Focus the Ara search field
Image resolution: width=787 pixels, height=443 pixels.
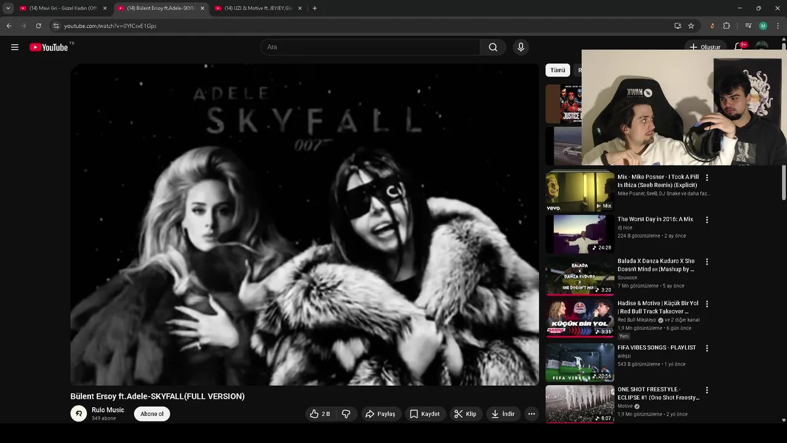pyautogui.click(x=371, y=47)
